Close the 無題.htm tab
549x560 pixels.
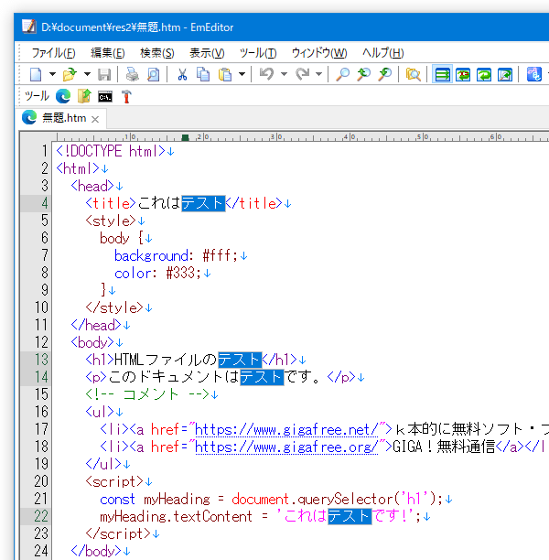tap(95, 119)
